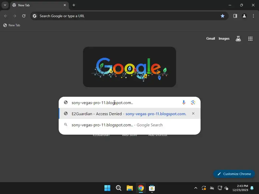Viewport: 259px width, 194px height.
Task: Open Microsoft Store from taskbar
Action: point(152,188)
